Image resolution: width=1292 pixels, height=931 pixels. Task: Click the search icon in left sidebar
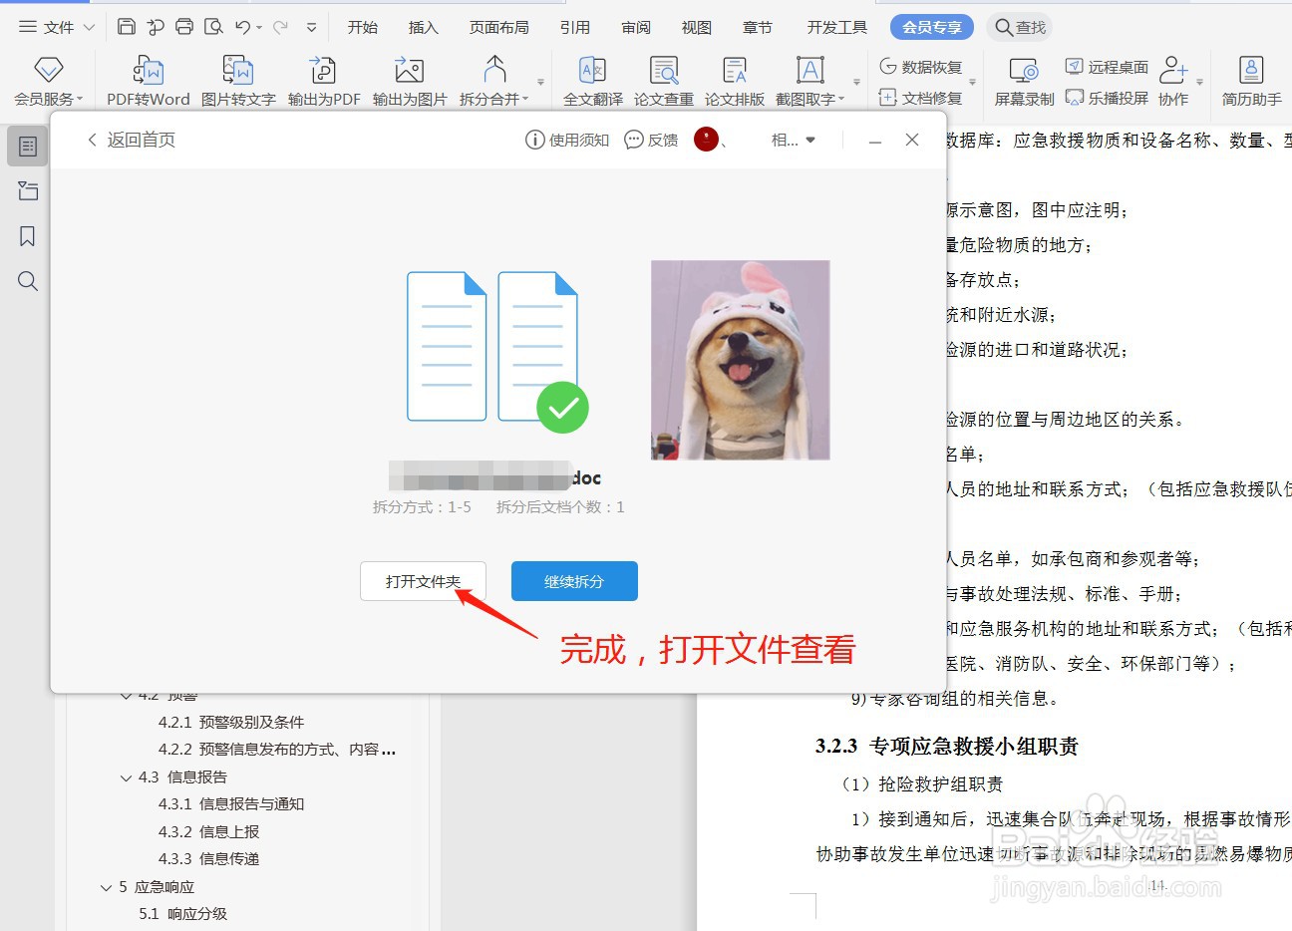tap(27, 281)
